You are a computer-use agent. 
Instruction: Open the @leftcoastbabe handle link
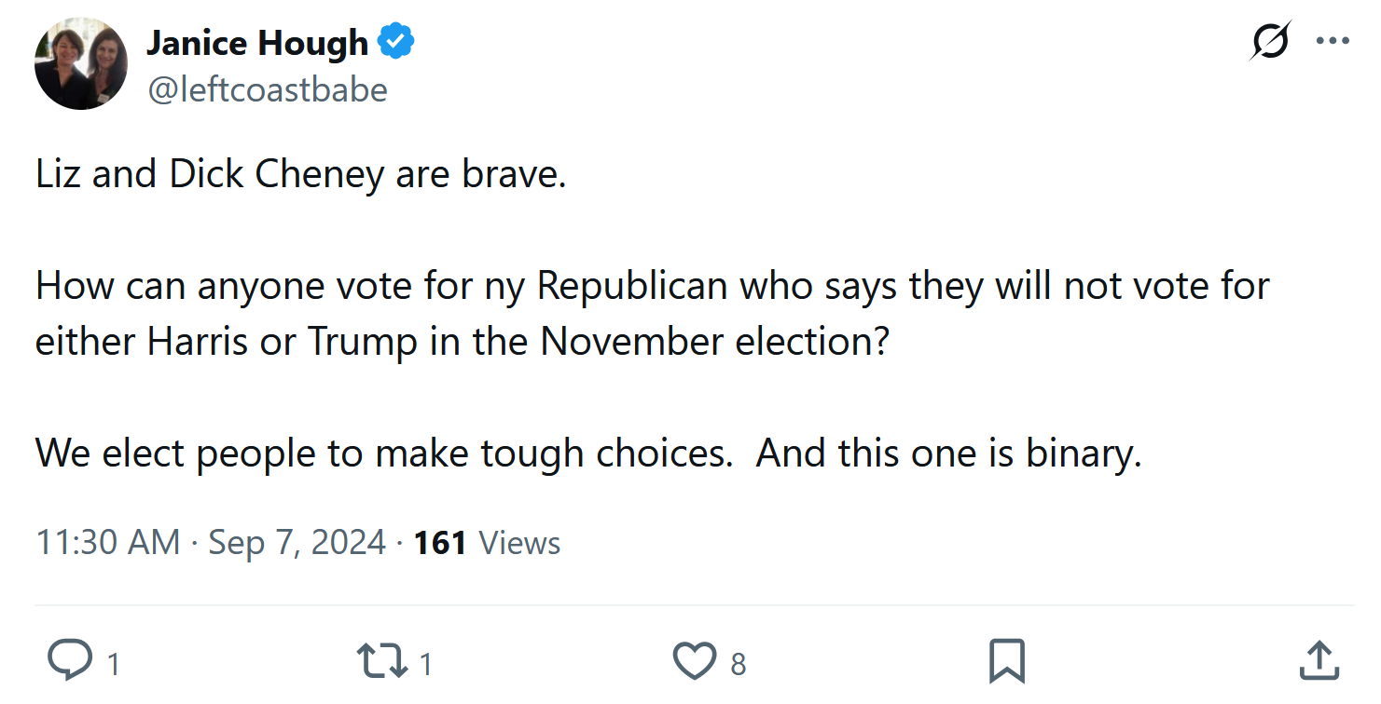coord(267,89)
